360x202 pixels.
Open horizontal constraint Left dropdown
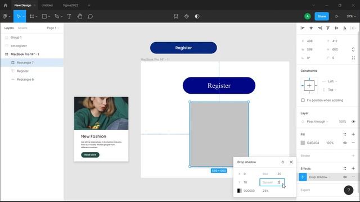(332, 81)
